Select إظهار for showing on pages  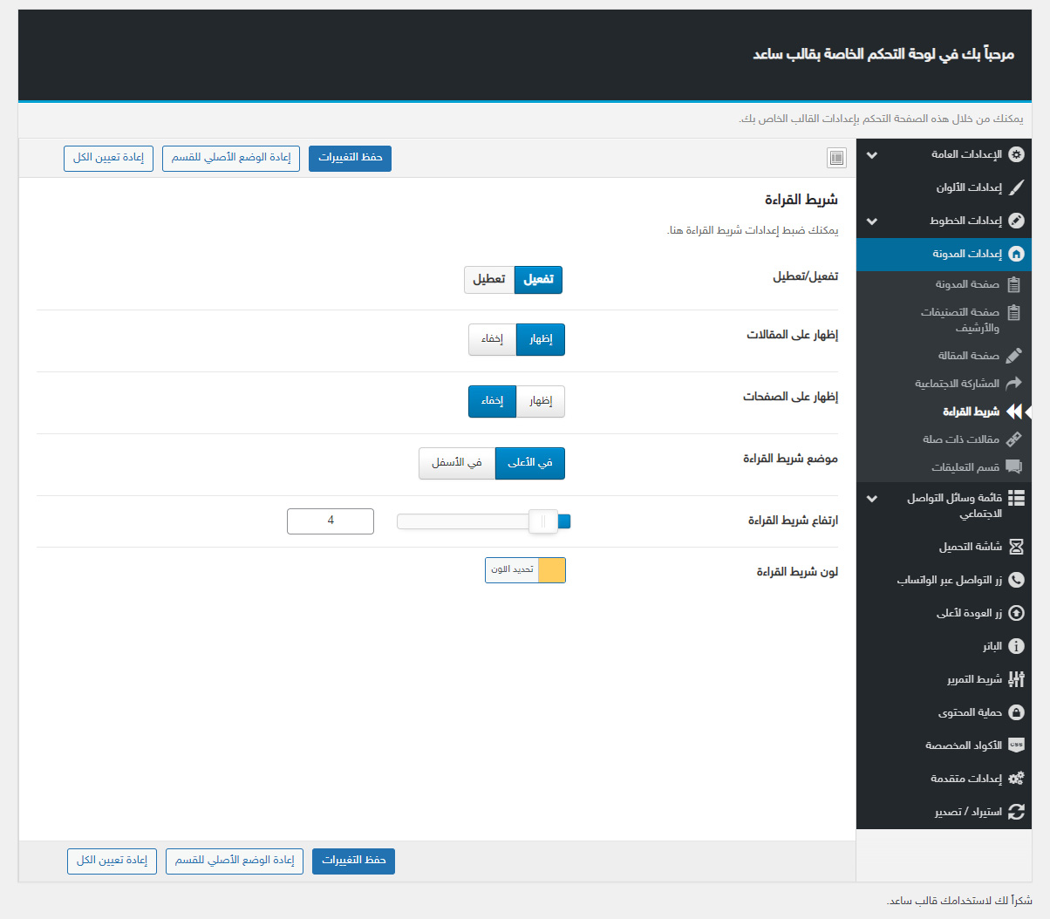click(541, 401)
